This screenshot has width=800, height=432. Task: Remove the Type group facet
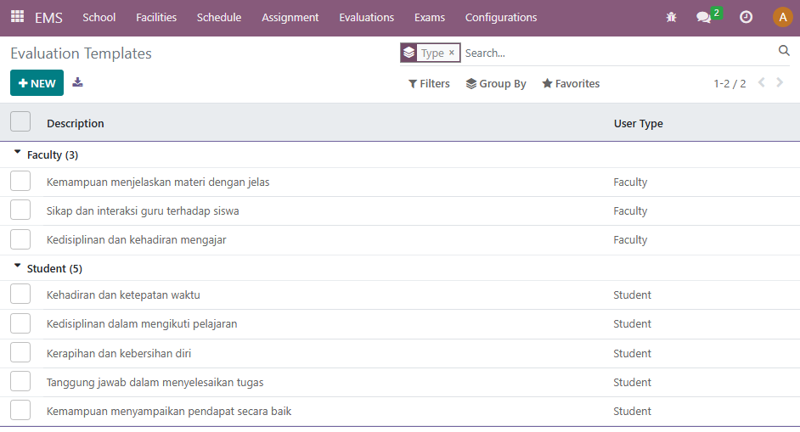click(452, 53)
